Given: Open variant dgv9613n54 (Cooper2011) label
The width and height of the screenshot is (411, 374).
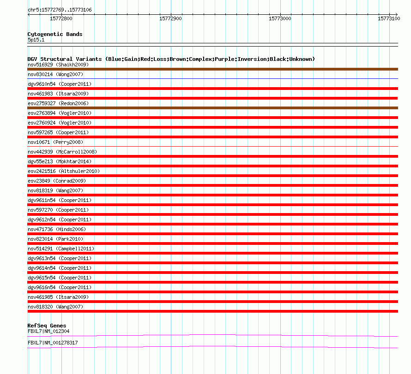Looking at the screenshot, I should pos(60,258).
